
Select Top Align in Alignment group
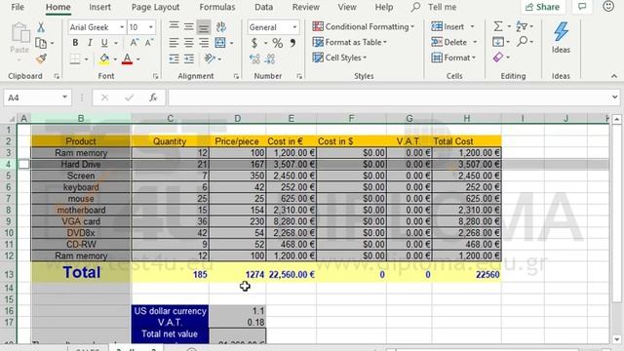pyautogui.click(x=174, y=26)
